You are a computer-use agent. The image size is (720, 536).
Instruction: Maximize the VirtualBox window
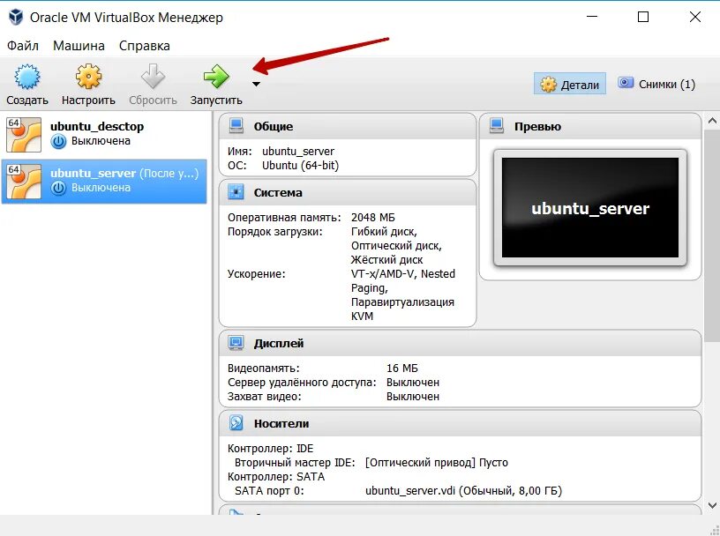[x=643, y=17]
